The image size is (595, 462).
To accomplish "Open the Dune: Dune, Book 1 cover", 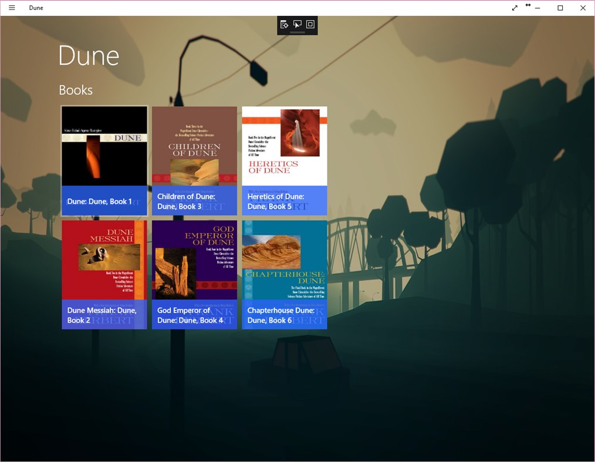I will pyautogui.click(x=104, y=146).
